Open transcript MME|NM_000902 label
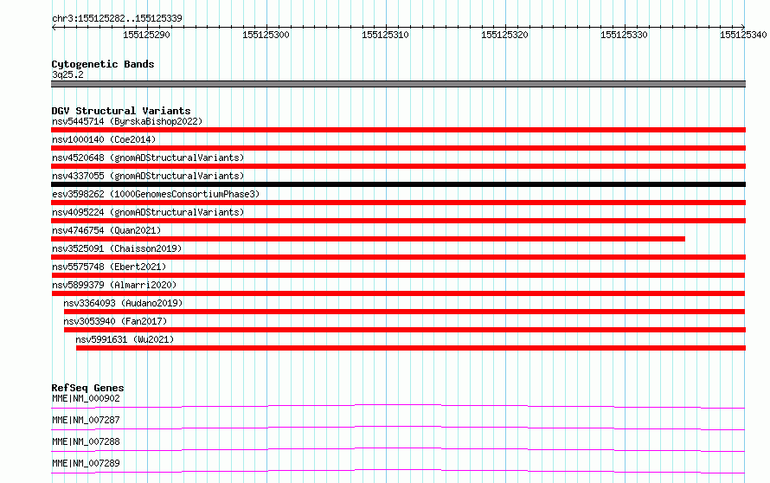The height and width of the screenshot is (483, 770). click(x=86, y=398)
